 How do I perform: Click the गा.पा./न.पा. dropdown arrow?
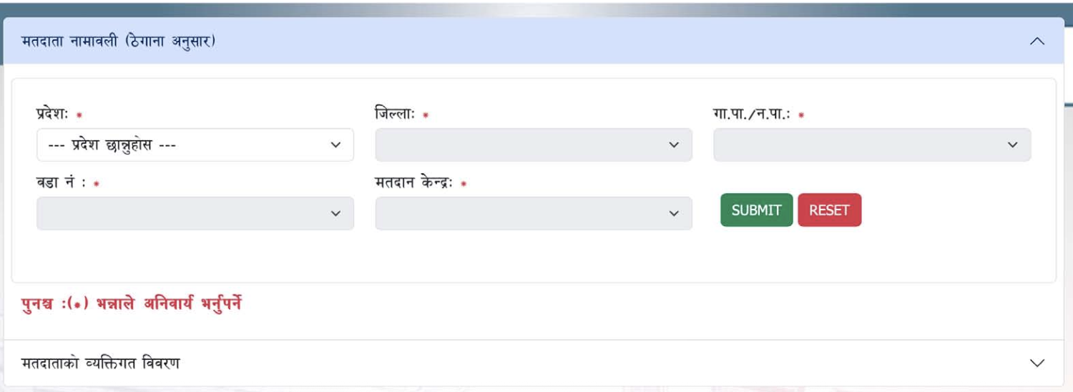point(1012,145)
